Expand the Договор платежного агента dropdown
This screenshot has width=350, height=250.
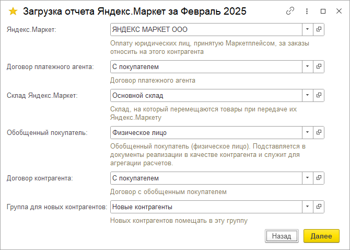coord(308,67)
